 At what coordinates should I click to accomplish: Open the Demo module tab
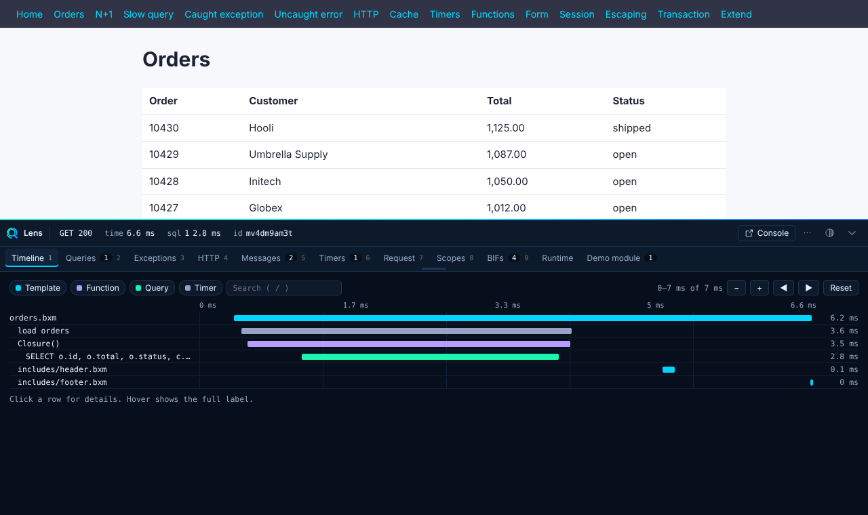[622, 258]
